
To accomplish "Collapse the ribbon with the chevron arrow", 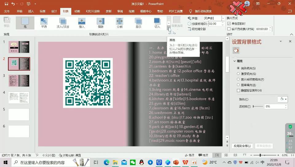I will pyautogui.click(x=291, y=34).
